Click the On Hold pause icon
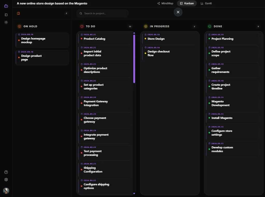265x197 pixels. [x=19, y=26]
